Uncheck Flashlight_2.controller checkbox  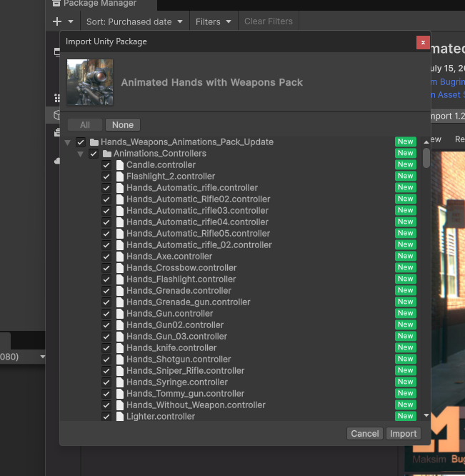pos(106,177)
